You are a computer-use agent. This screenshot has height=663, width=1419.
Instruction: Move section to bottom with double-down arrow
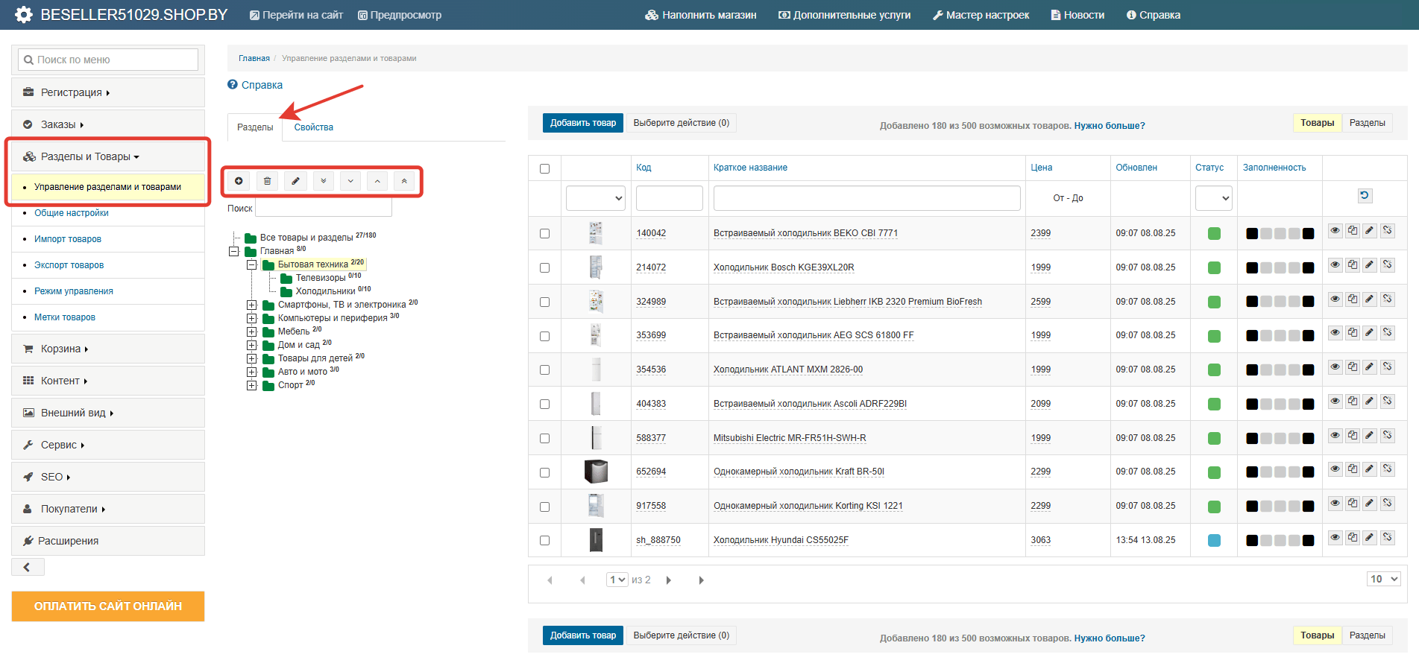point(323,181)
